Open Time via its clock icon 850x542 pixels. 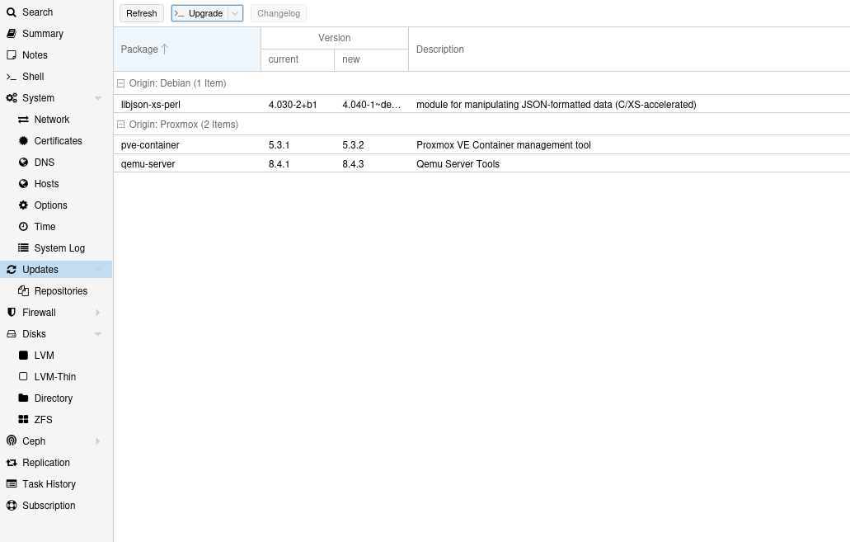pyautogui.click(x=24, y=227)
